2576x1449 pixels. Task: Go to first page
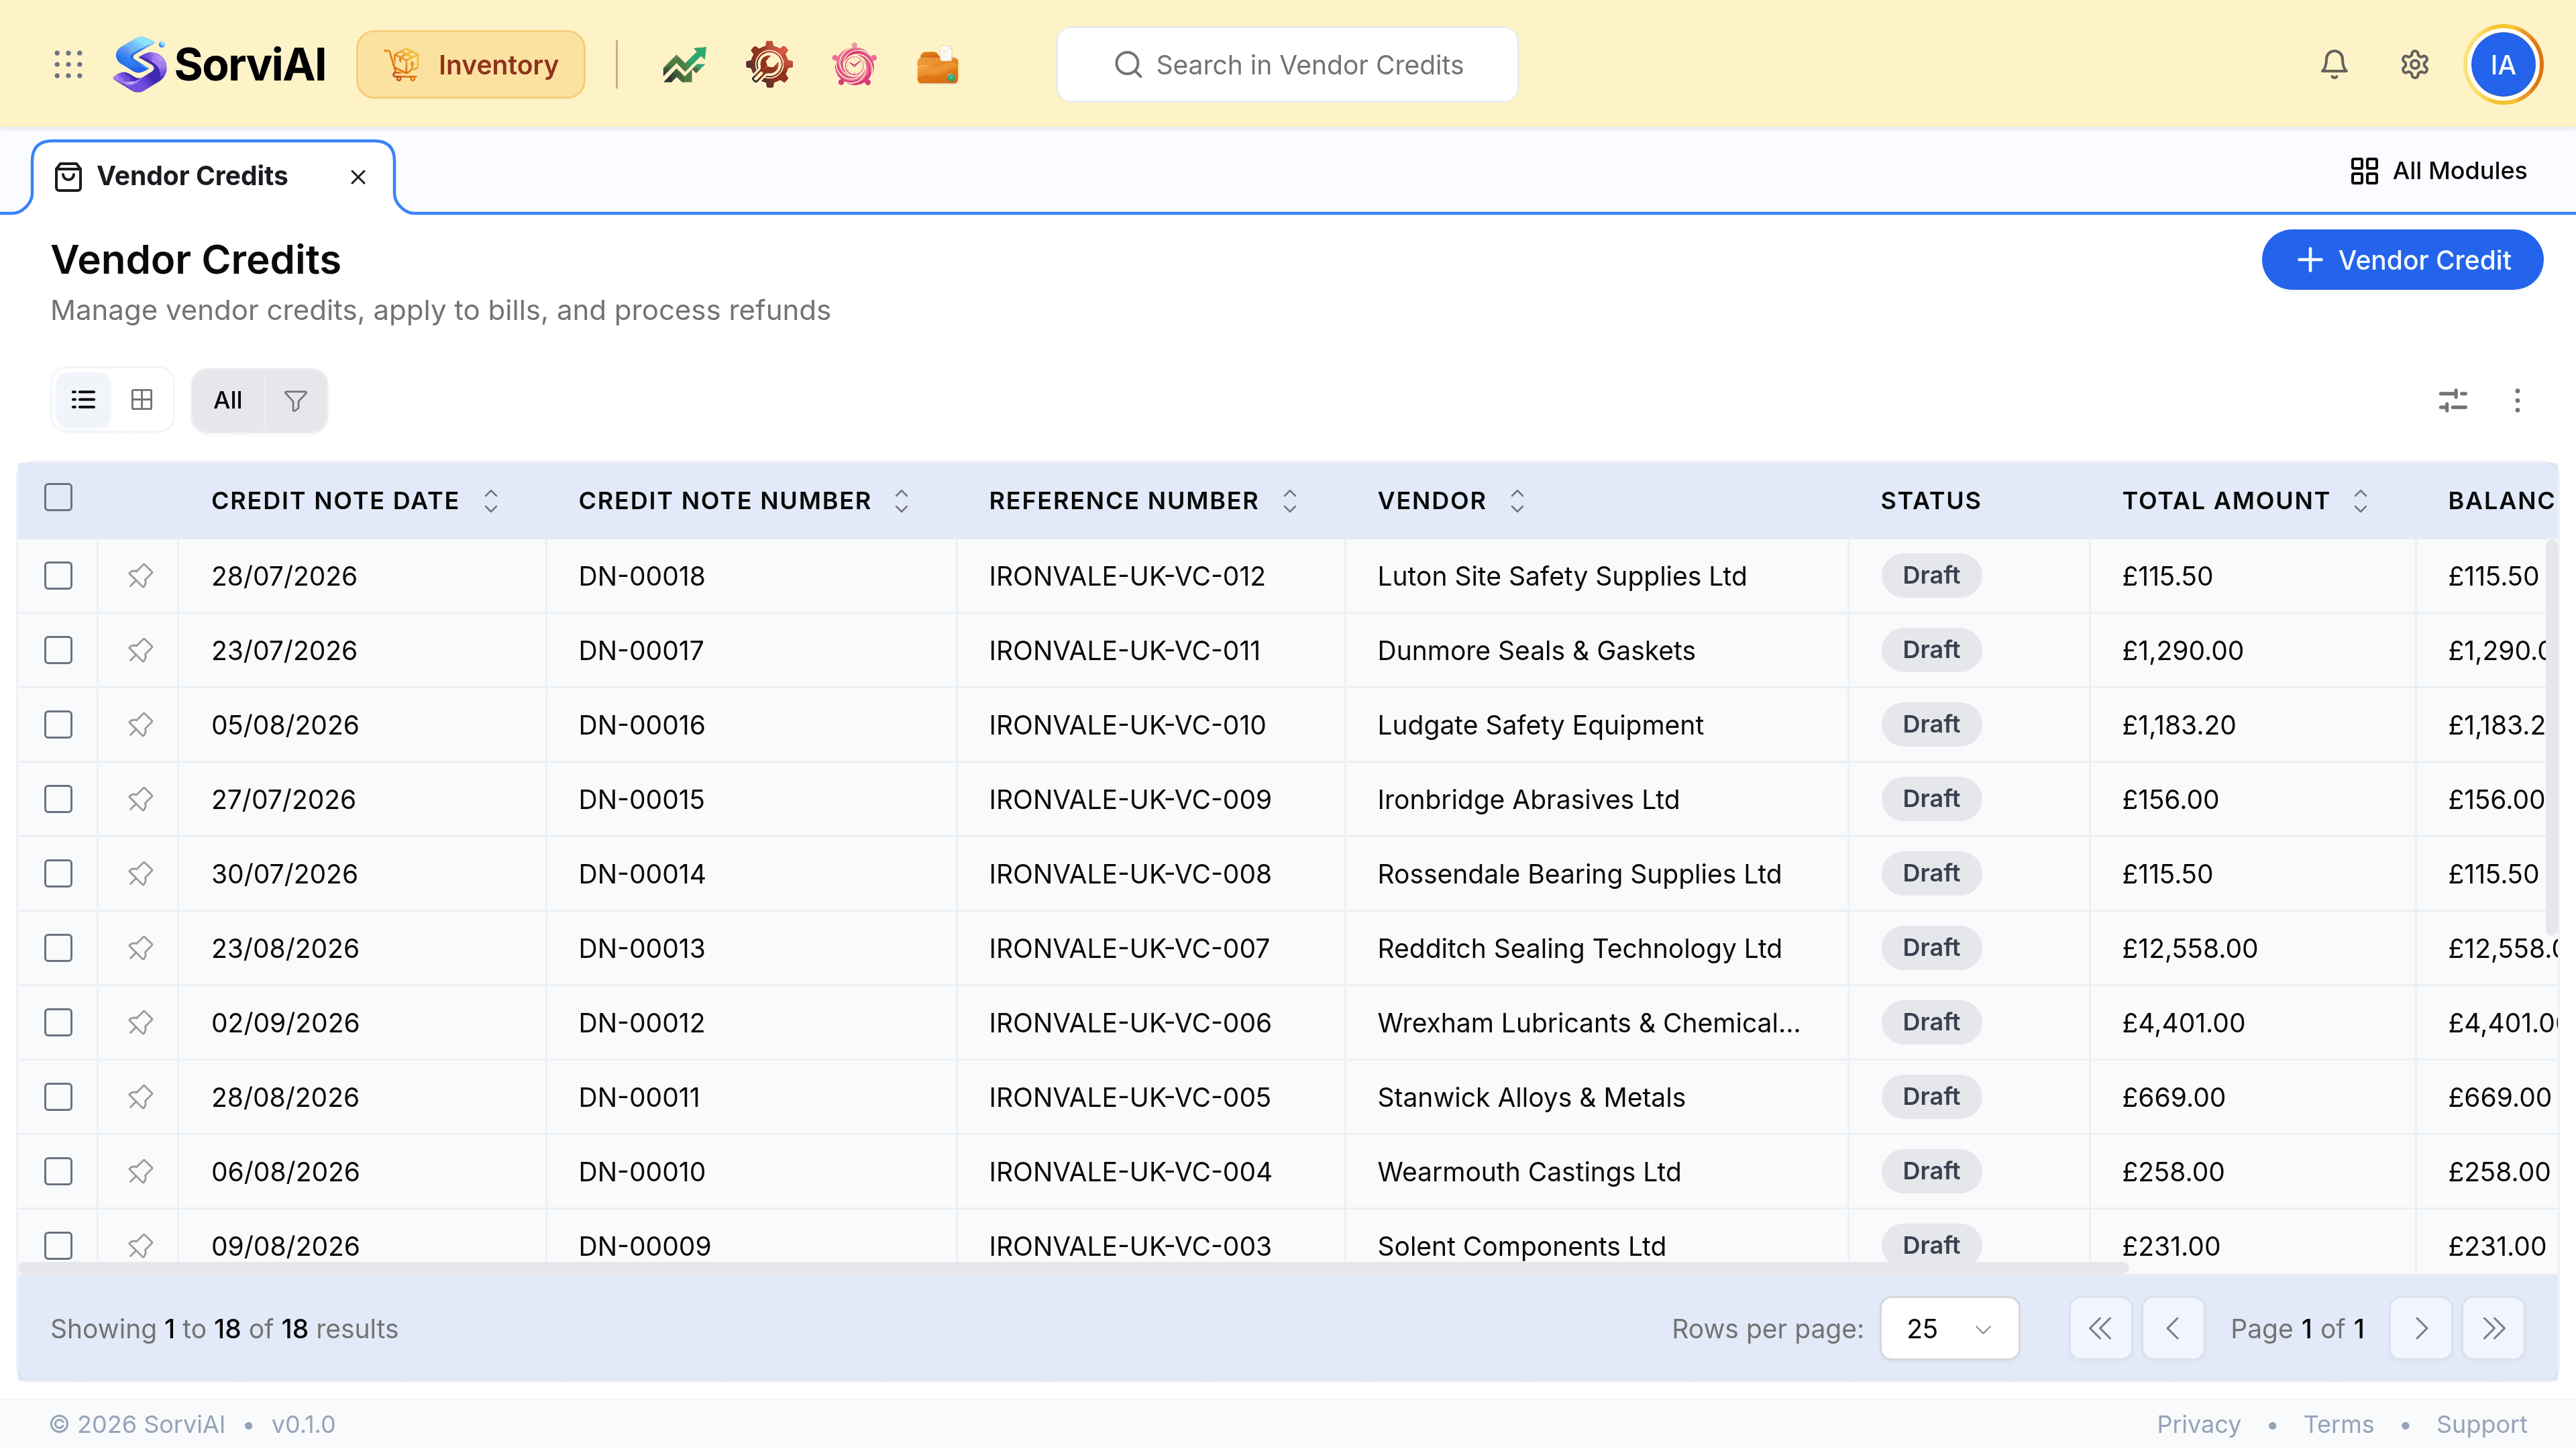tap(2100, 1329)
